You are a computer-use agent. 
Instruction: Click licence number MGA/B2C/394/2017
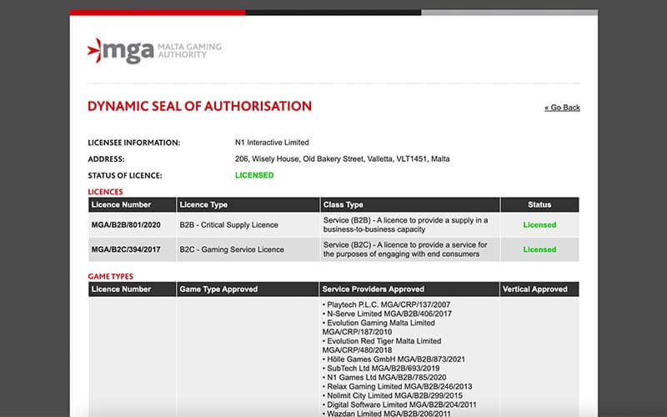126,249
